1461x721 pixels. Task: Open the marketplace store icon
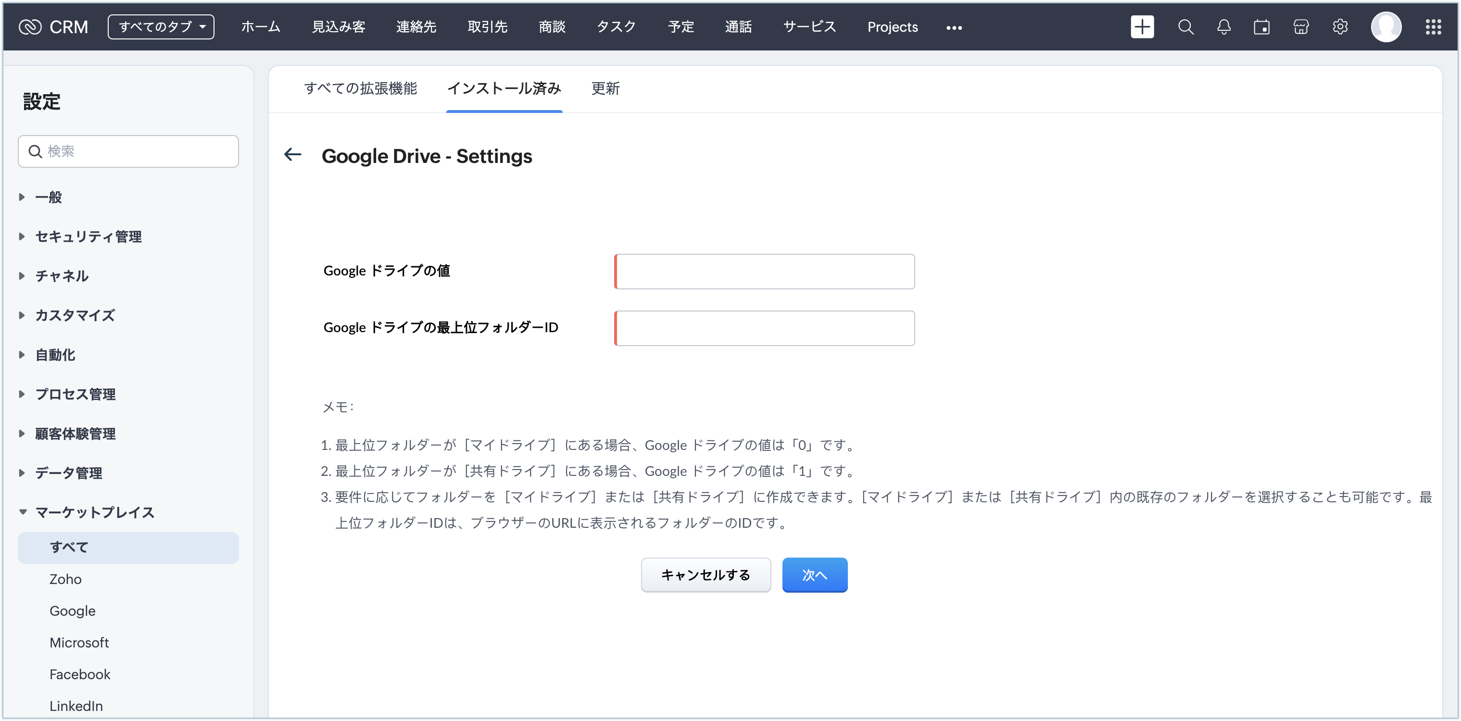1301,26
